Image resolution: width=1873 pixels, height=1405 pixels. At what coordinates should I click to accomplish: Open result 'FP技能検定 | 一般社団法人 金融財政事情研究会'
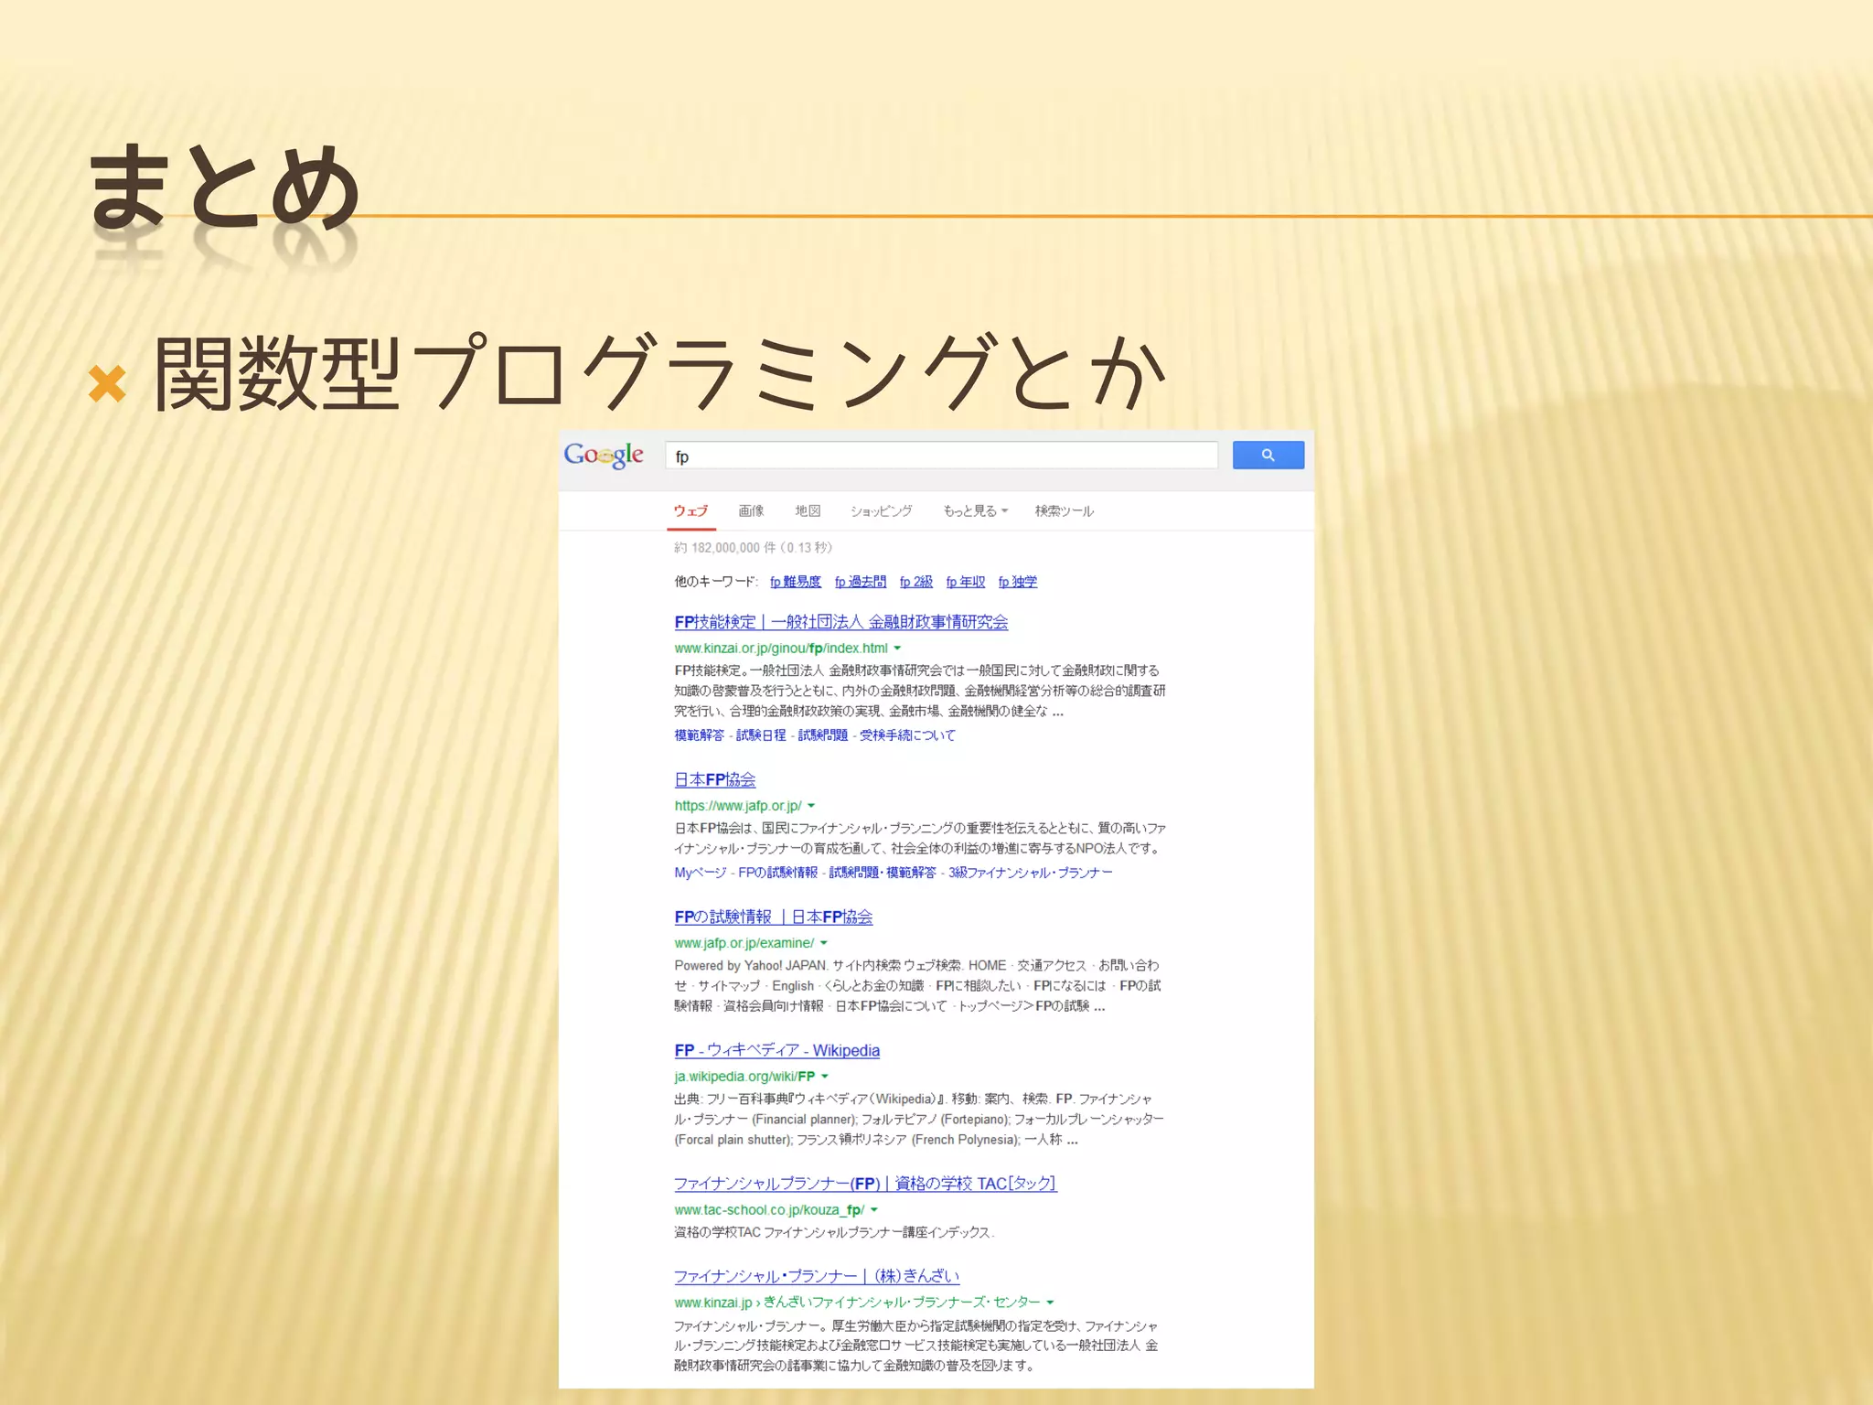[x=841, y=622]
